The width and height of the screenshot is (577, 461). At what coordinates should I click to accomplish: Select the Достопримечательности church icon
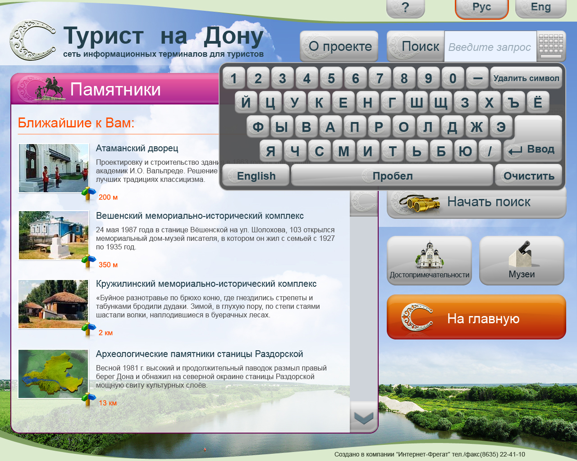429,254
